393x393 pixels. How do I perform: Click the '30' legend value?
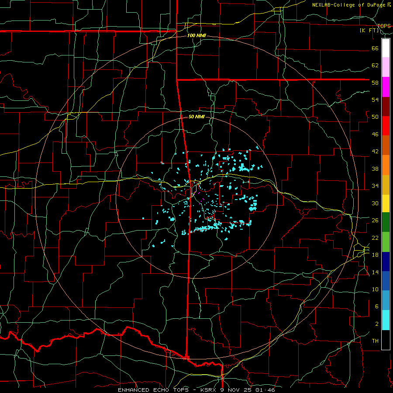(375, 203)
